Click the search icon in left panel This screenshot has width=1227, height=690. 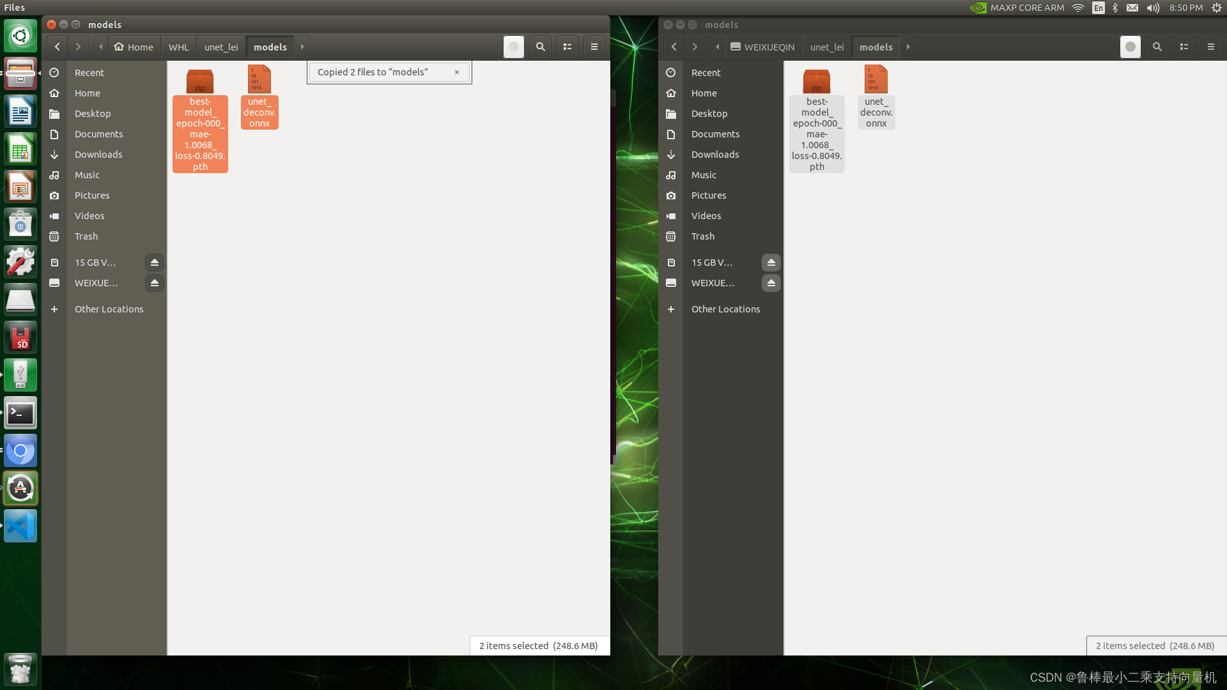pos(540,47)
